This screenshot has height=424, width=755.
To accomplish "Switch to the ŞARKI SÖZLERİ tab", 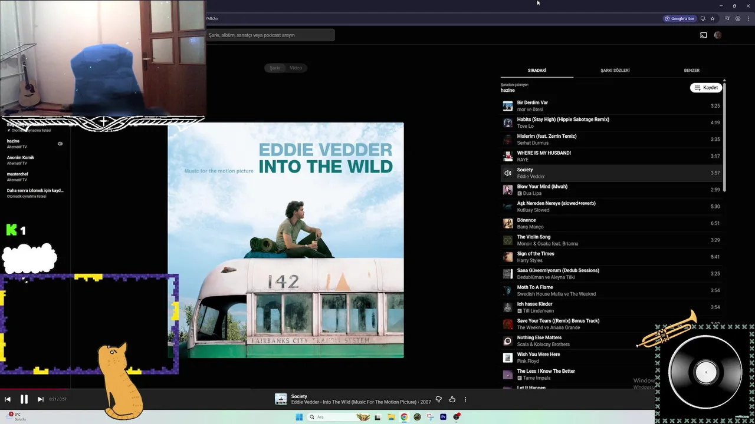I will click(x=615, y=71).
